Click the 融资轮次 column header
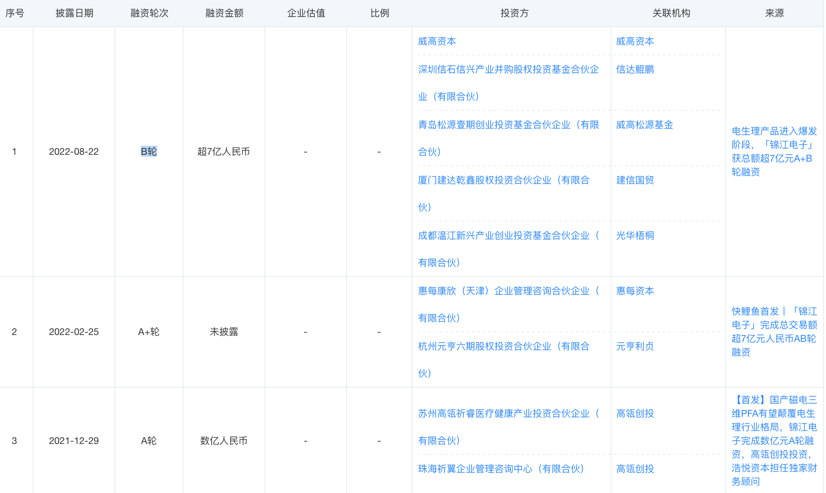The height and width of the screenshot is (493, 826). [x=149, y=13]
